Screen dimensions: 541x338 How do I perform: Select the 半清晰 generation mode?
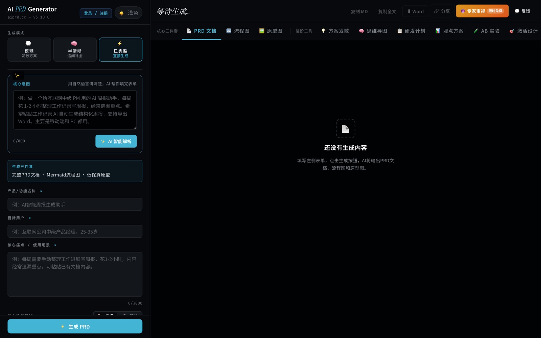pos(75,49)
